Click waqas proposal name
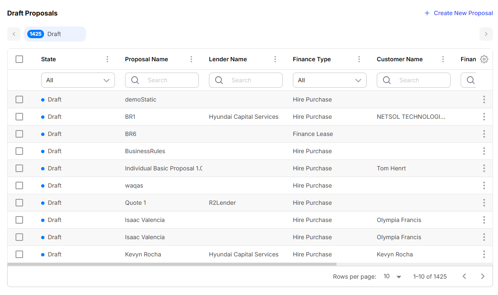 (134, 185)
